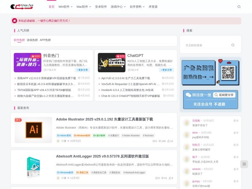Switch to the 游戏热榜 tab
Image resolution: width=252 pixels, height=189 pixels.
[x=32, y=40]
